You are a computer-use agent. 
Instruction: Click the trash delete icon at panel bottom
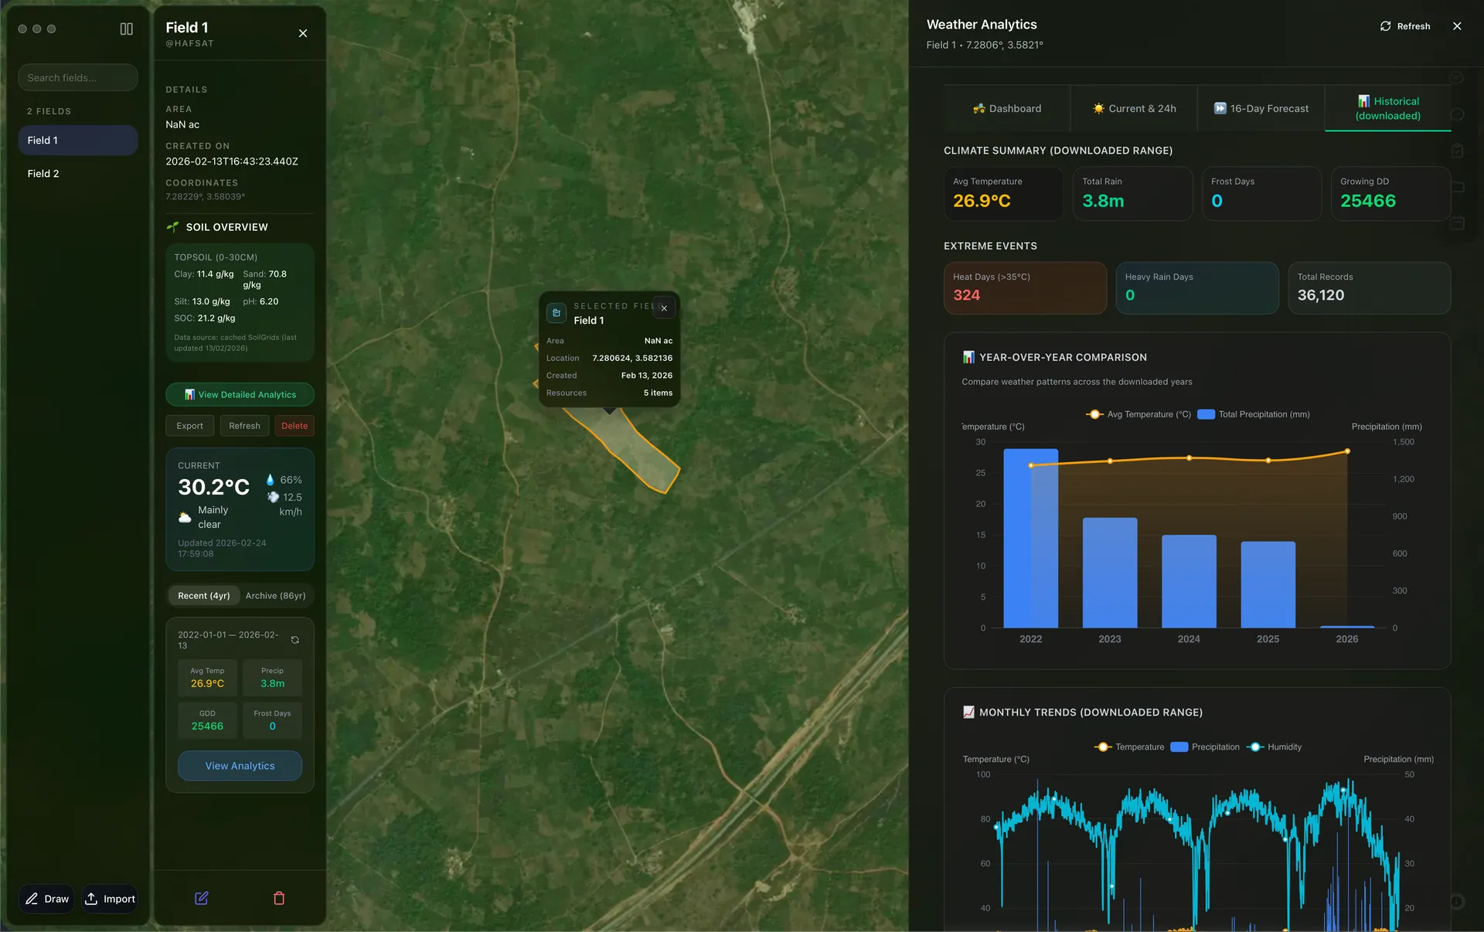pyautogui.click(x=279, y=898)
